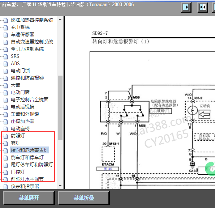Click the 菜单折叠 button
Screen dimensions: 215x208
click(x=84, y=198)
